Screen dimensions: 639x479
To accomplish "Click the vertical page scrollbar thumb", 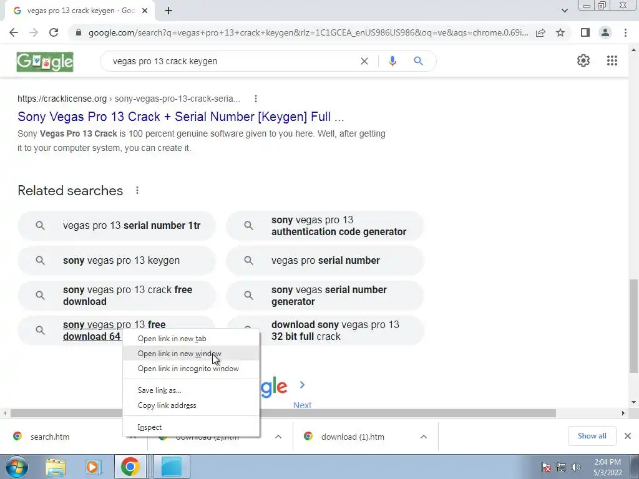I will (633, 326).
